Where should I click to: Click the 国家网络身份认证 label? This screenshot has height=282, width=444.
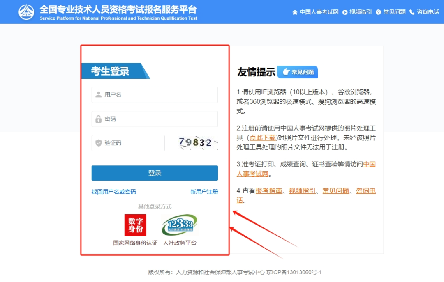point(135,243)
